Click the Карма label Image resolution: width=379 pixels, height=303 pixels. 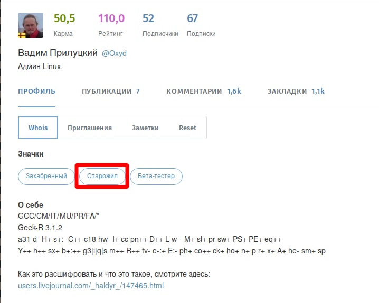(63, 34)
